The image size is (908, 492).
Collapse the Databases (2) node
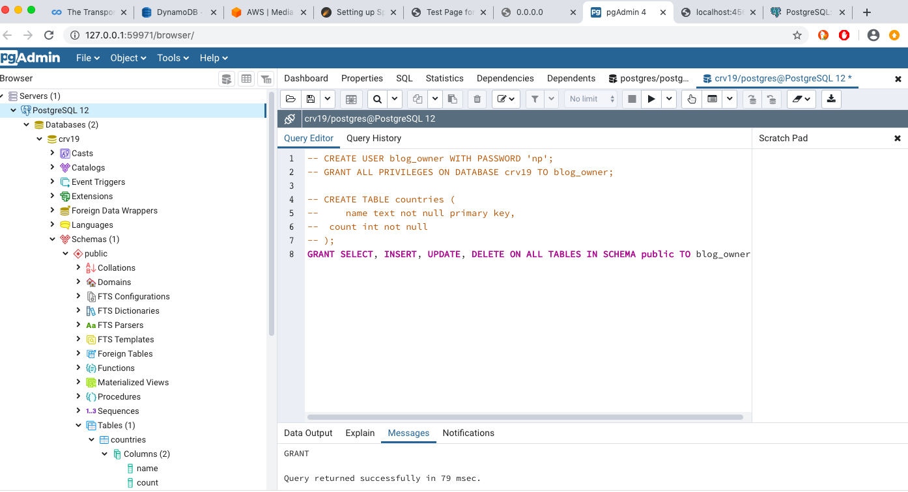tap(27, 124)
